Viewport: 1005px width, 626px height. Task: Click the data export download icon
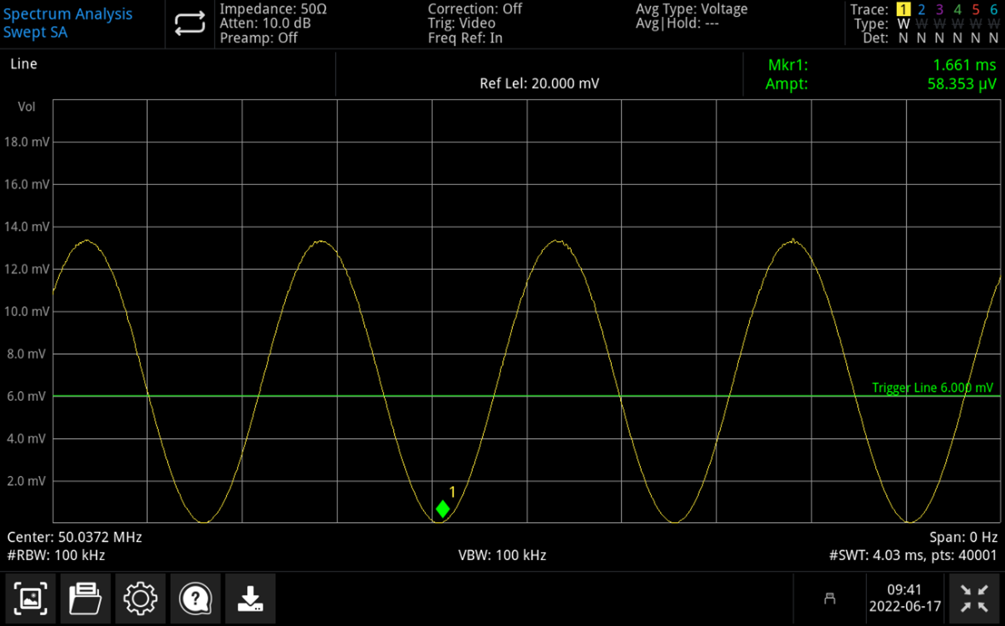pyautogui.click(x=250, y=598)
